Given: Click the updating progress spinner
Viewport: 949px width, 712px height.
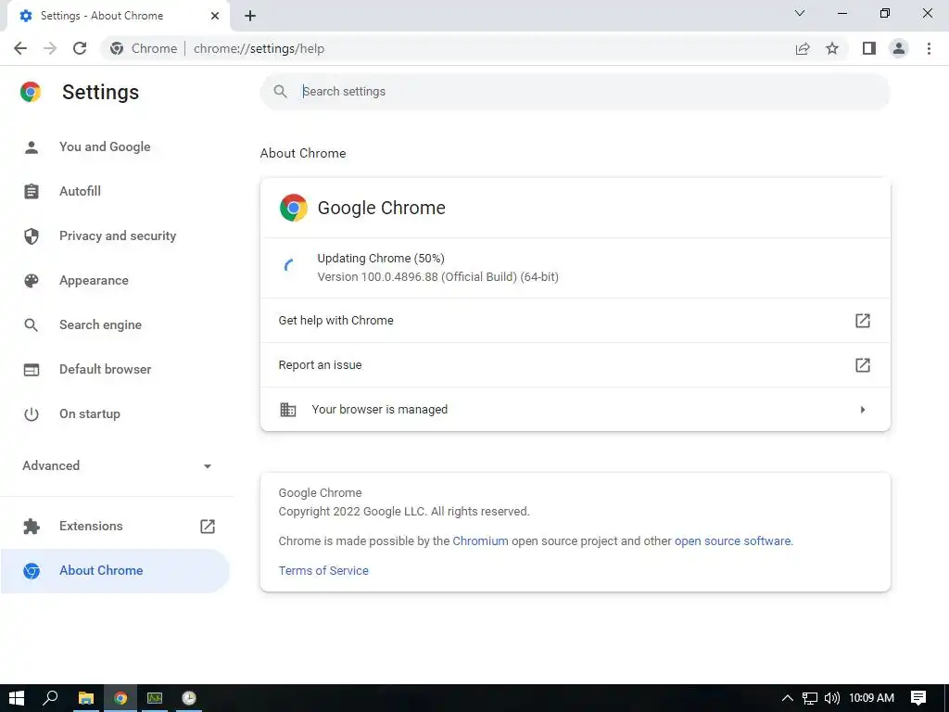Looking at the screenshot, I should (289, 266).
